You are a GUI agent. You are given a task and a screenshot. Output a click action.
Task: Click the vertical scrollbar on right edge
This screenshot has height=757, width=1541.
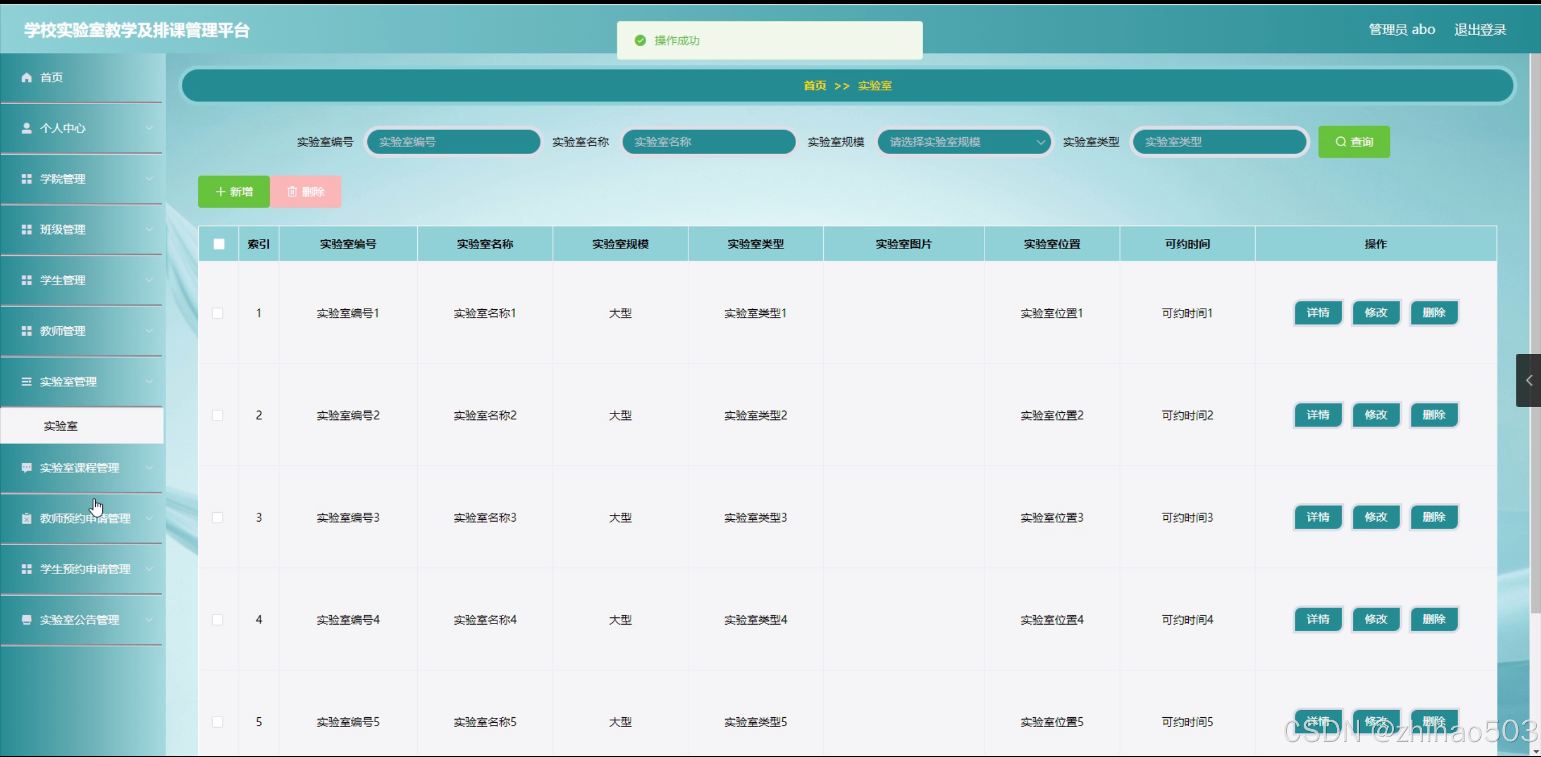(x=1536, y=241)
